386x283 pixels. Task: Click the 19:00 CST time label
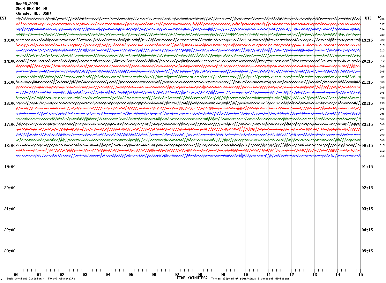click(10, 167)
